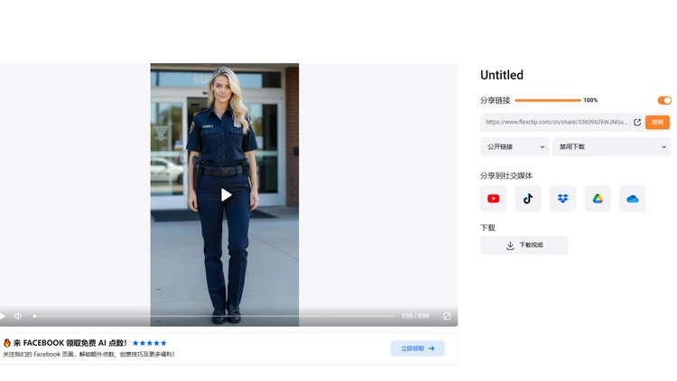Save the video to OneDrive
The height and width of the screenshot is (381, 677).
(x=632, y=199)
